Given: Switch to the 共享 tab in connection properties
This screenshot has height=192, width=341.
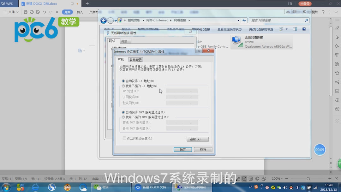Looking at the screenshot, I should pyautogui.click(x=125, y=41).
